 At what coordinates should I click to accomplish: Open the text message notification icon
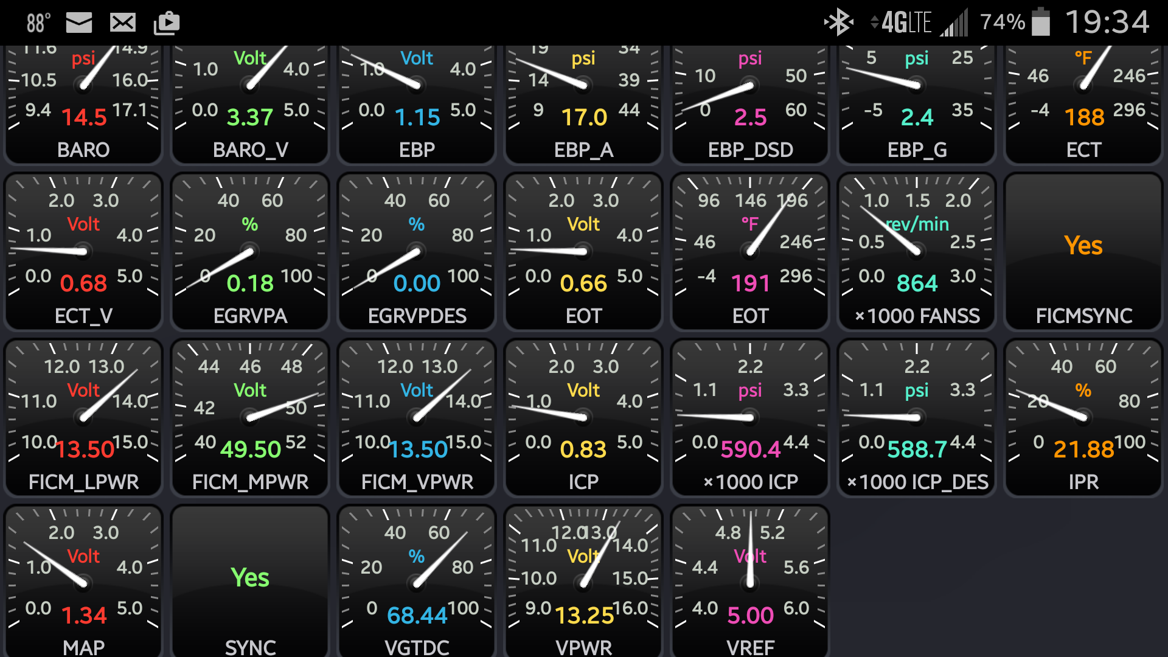122,23
